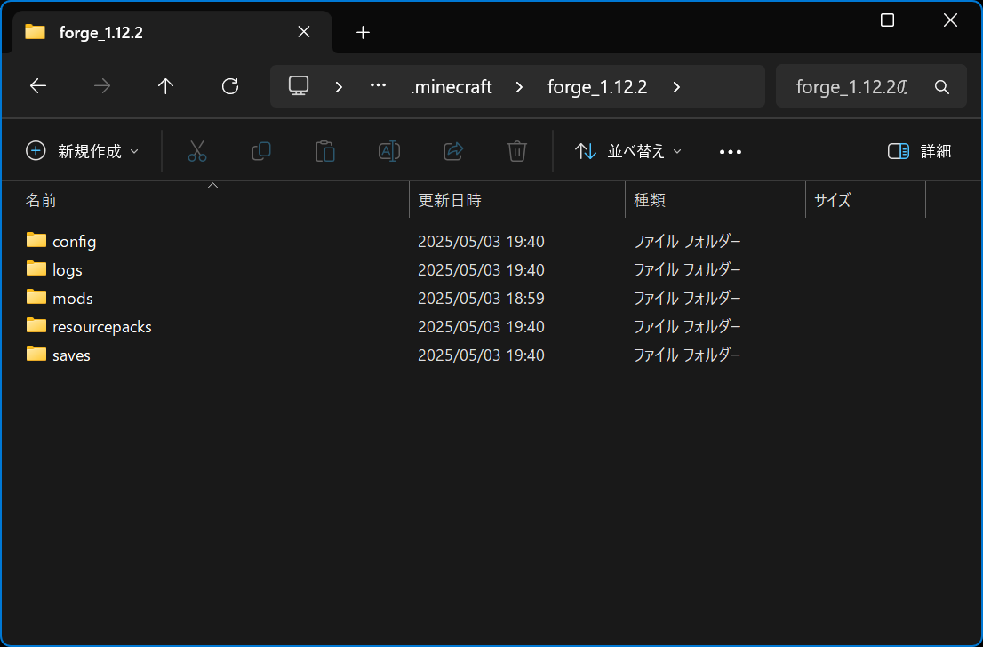This screenshot has height=647, width=983.
Task: Show hidden path segments via address bar ellipsis
Action: (x=378, y=86)
